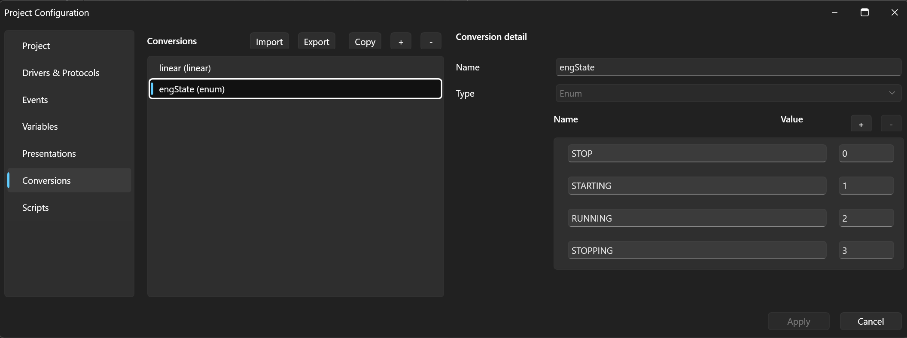Edit the conversion Name field engState
The image size is (907, 338).
[728, 67]
